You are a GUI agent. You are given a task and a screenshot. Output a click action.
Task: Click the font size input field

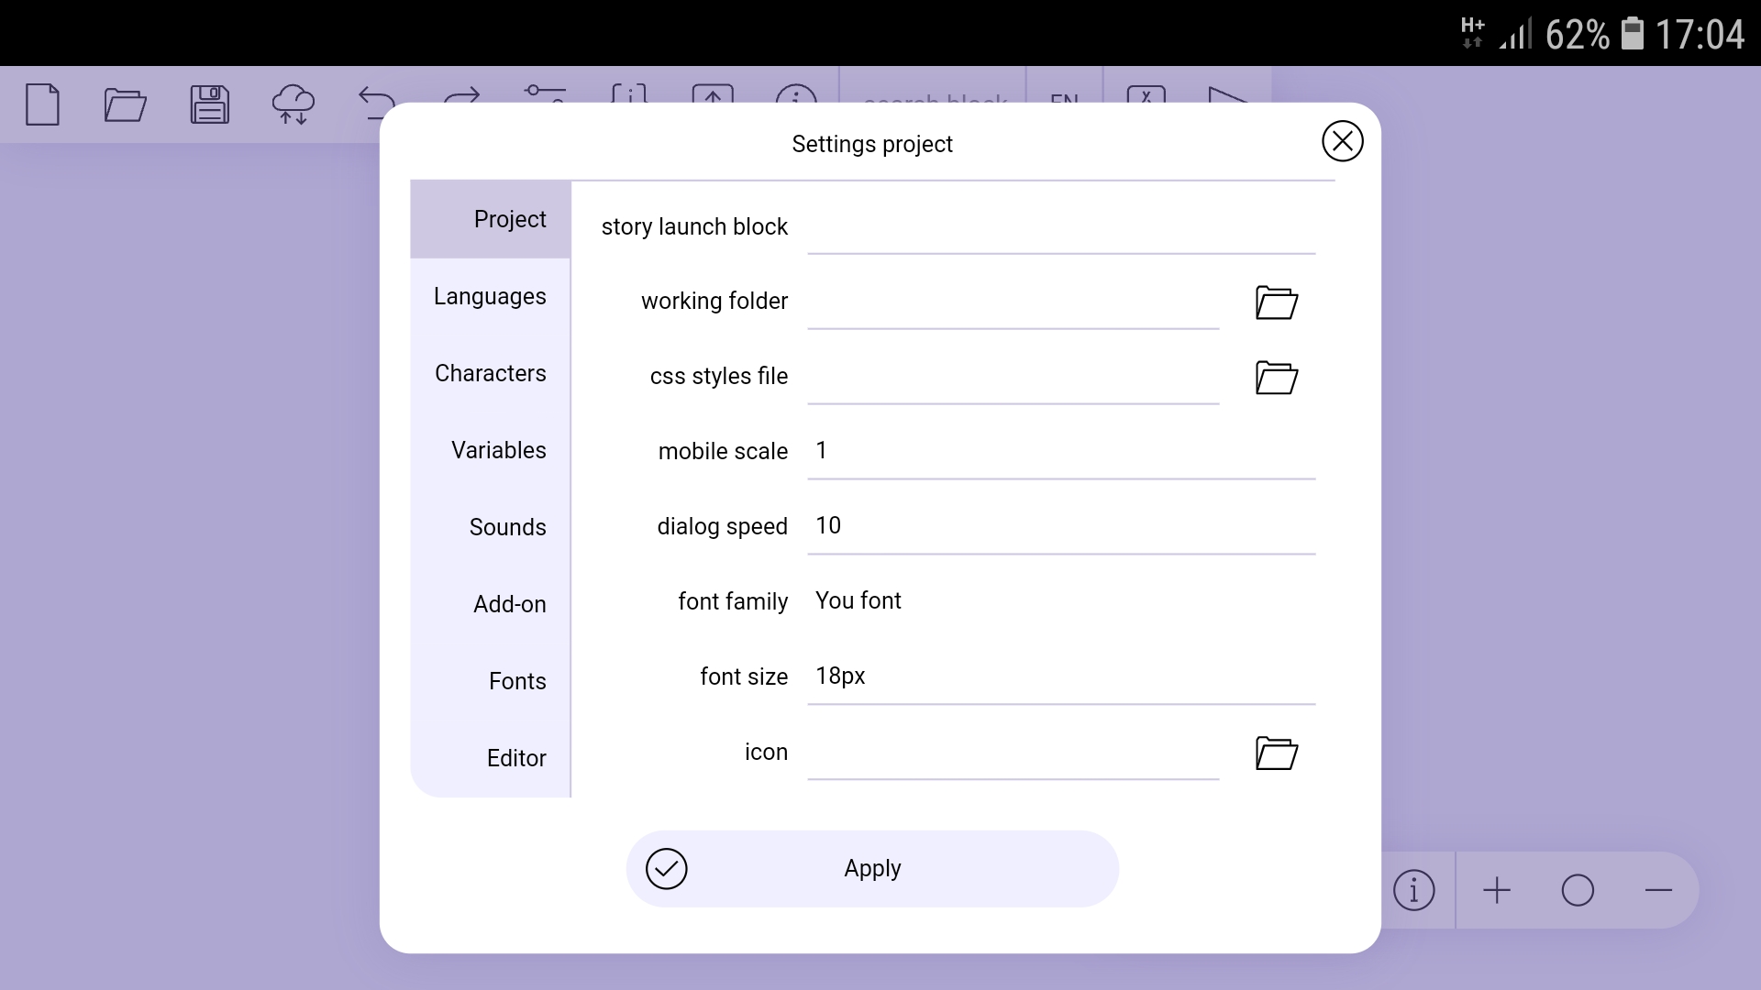pyautogui.click(x=1060, y=676)
